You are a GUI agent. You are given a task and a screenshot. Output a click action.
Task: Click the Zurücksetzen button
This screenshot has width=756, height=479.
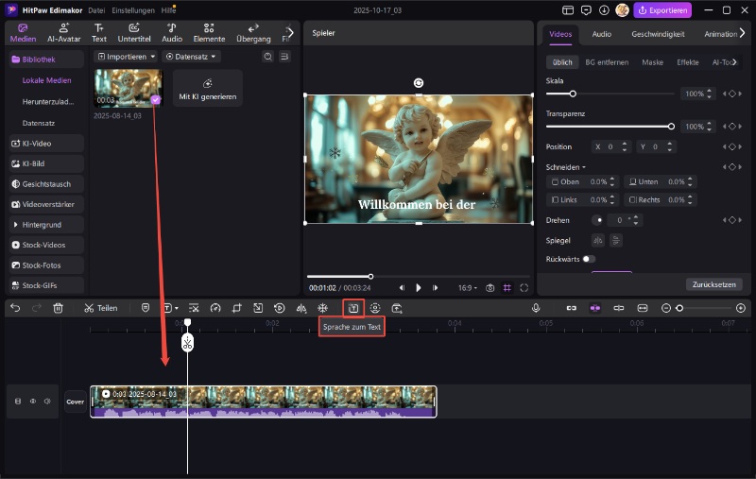click(x=714, y=284)
